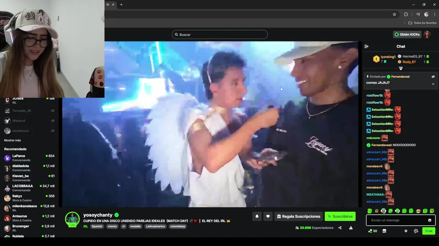
Task: Select the colombiarp tag
Action: (x=178, y=226)
